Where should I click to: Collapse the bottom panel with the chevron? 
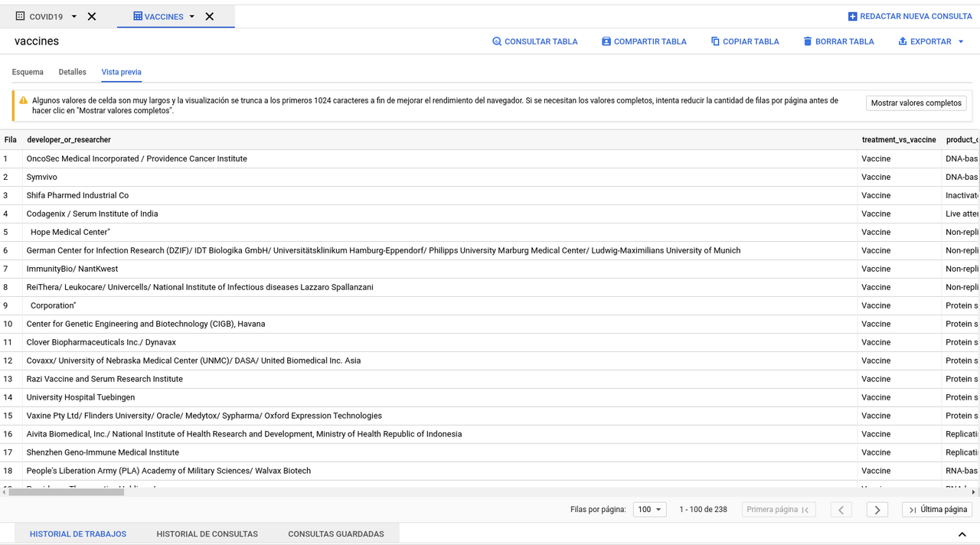(962, 534)
